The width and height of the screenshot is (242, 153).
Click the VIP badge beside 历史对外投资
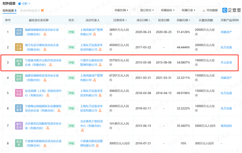pyautogui.click(x=43, y=10)
